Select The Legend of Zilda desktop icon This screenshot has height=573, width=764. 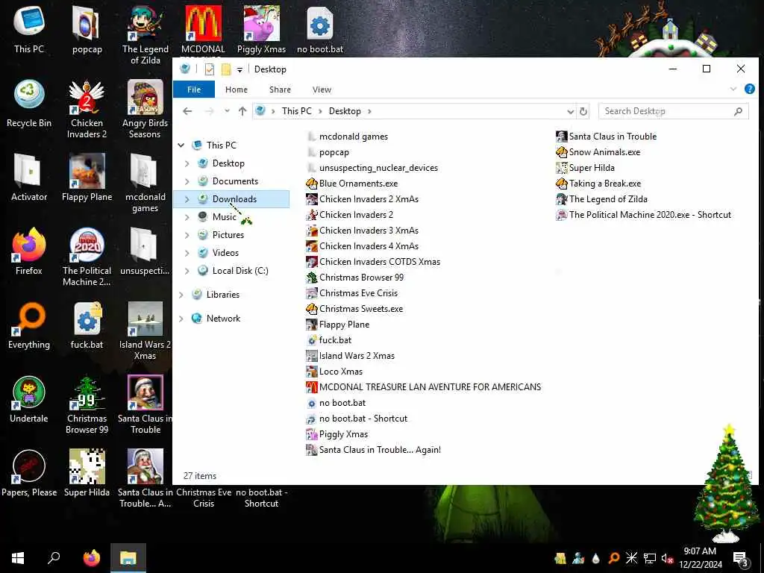(x=145, y=35)
